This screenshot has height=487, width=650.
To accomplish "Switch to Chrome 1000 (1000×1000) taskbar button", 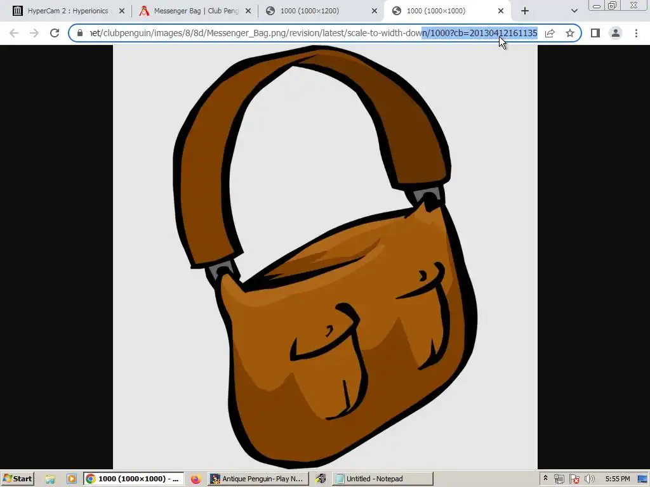I will 133,479.
